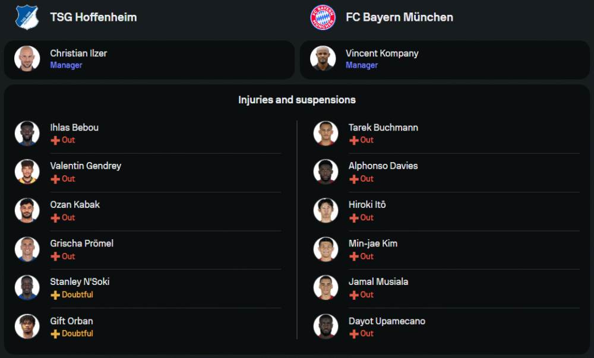
Task: Select Hiroki Itô's player name
Action: click(x=367, y=205)
